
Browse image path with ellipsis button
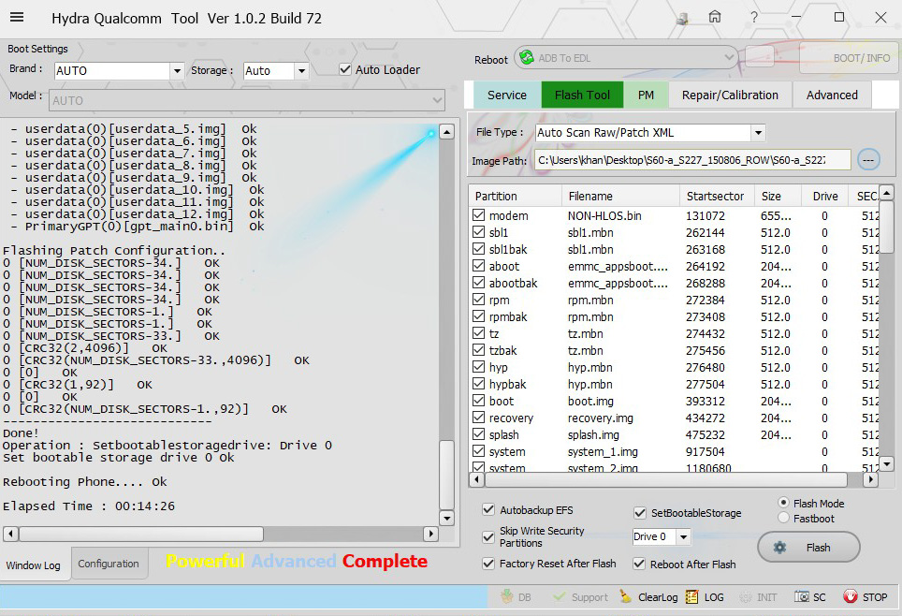(x=868, y=159)
